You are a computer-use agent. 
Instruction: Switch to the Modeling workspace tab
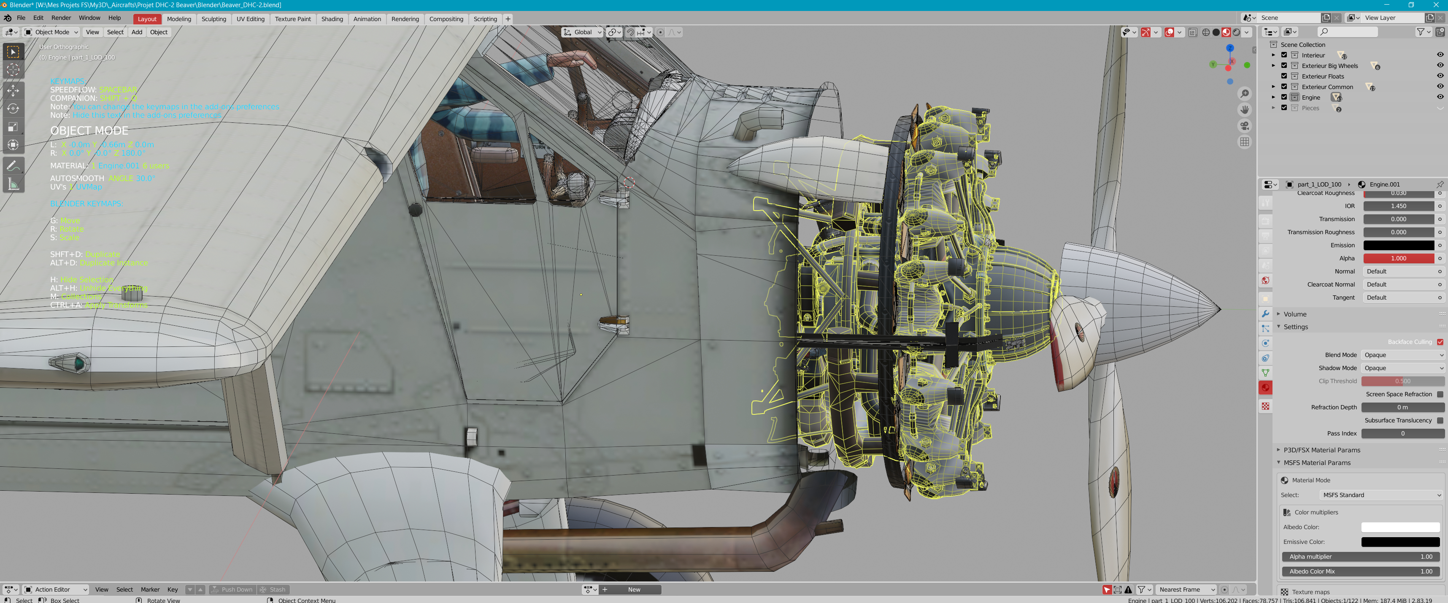coord(179,19)
